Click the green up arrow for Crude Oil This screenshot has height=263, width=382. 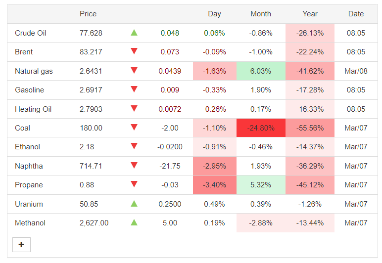(x=134, y=33)
